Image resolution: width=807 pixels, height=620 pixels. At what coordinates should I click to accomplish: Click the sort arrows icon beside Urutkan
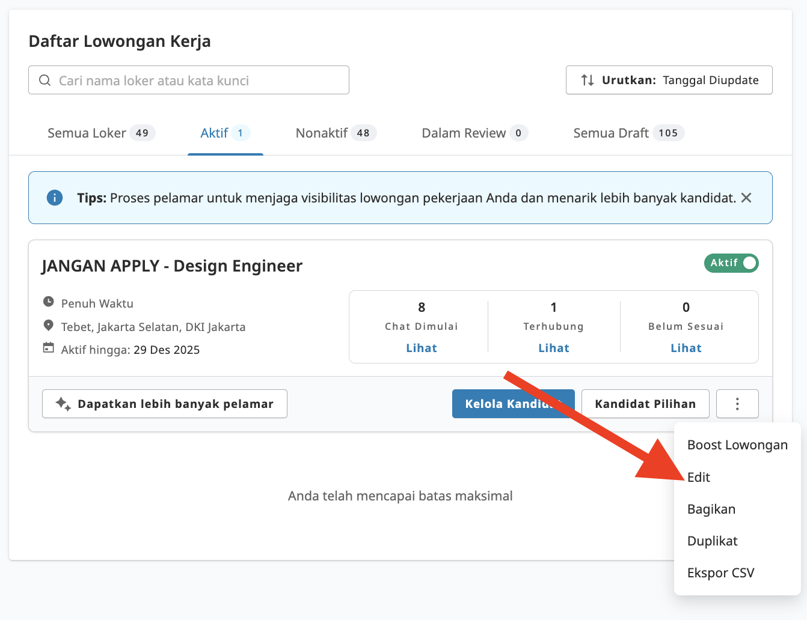[x=588, y=81]
